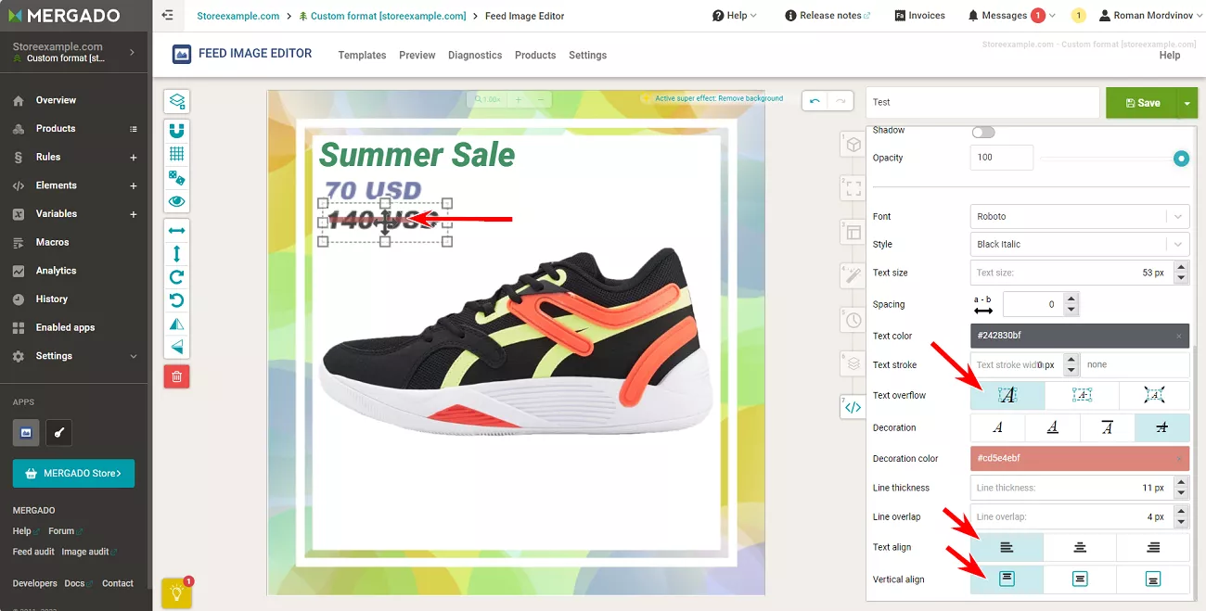1206x611 pixels.
Task: Open step 3 layout panel
Action: (853, 233)
